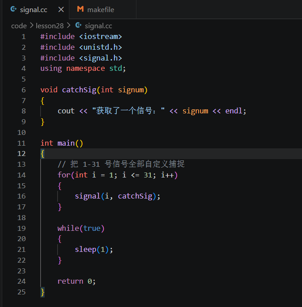The height and width of the screenshot is (307, 302).
Task: Close the signal.cc tab
Action: point(61,9)
